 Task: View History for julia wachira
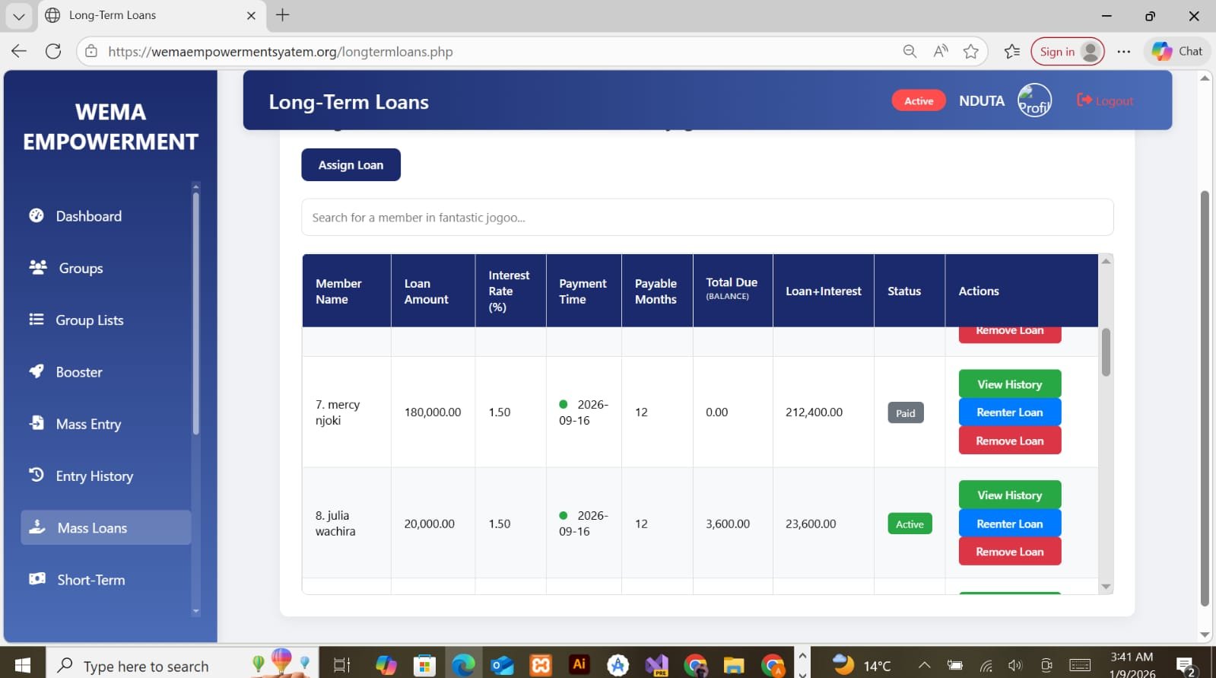point(1010,495)
